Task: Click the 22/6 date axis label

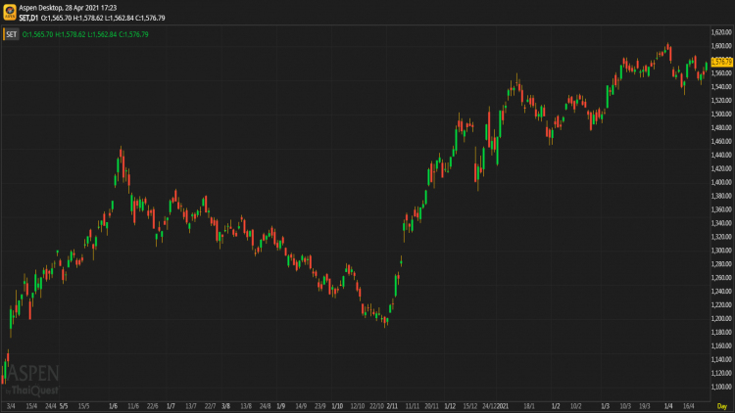Action: pyautogui.click(x=152, y=406)
